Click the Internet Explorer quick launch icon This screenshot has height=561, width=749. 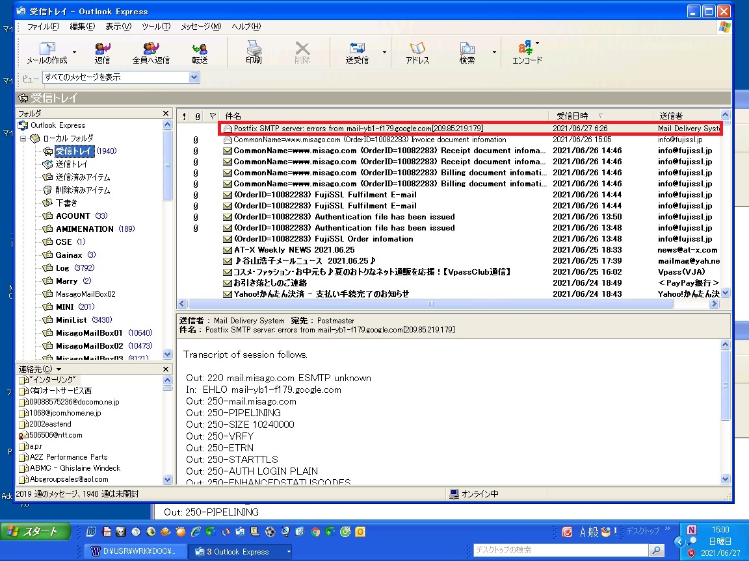pyautogui.click(x=196, y=531)
